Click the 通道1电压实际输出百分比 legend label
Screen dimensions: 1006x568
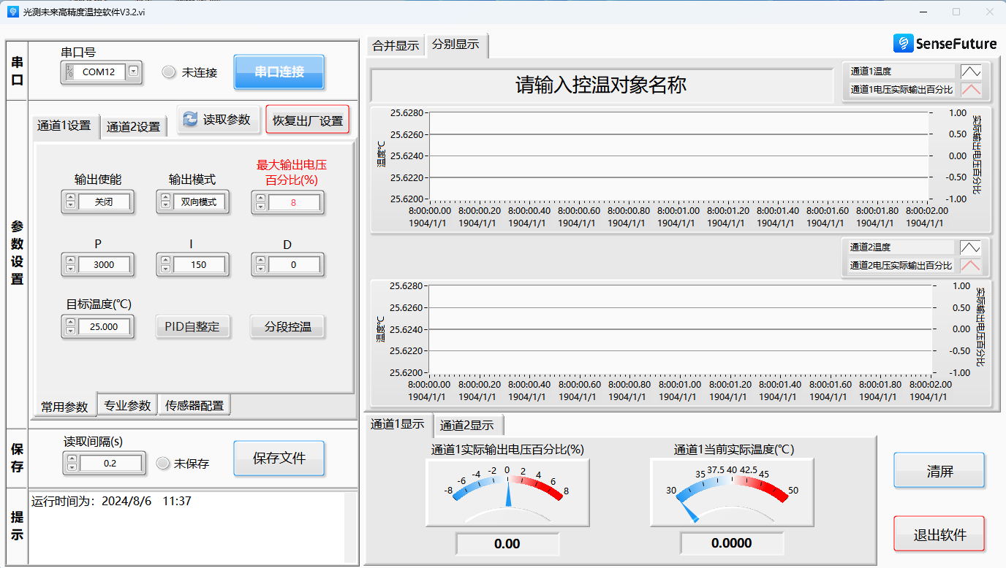901,90
